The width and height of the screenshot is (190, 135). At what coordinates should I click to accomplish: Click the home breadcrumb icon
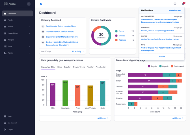pyautogui.click(x=41, y=4)
